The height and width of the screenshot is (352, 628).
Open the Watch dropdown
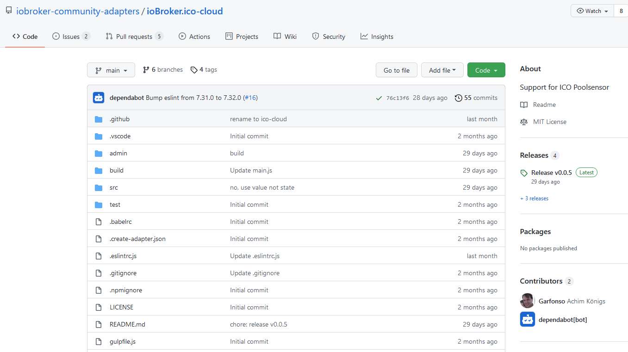[x=592, y=11]
